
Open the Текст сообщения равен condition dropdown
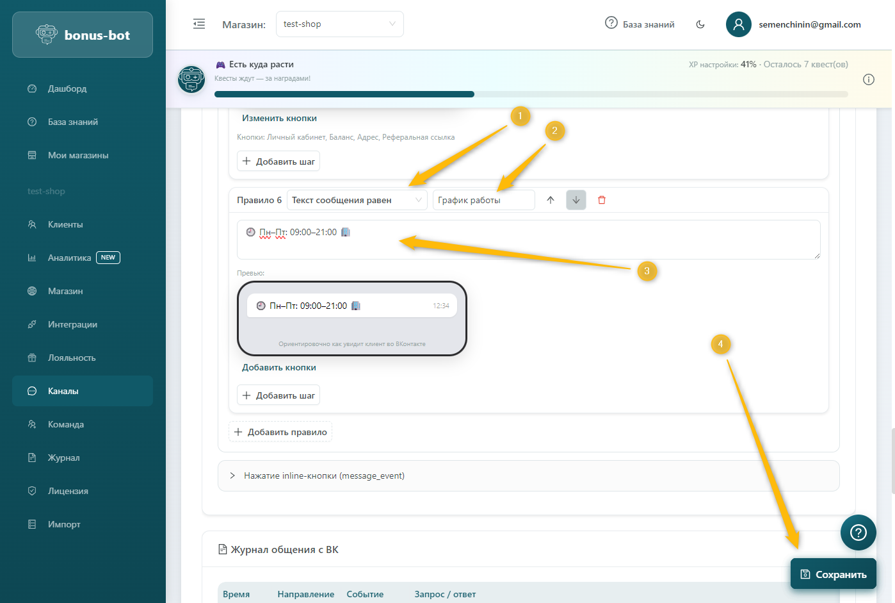coord(357,200)
